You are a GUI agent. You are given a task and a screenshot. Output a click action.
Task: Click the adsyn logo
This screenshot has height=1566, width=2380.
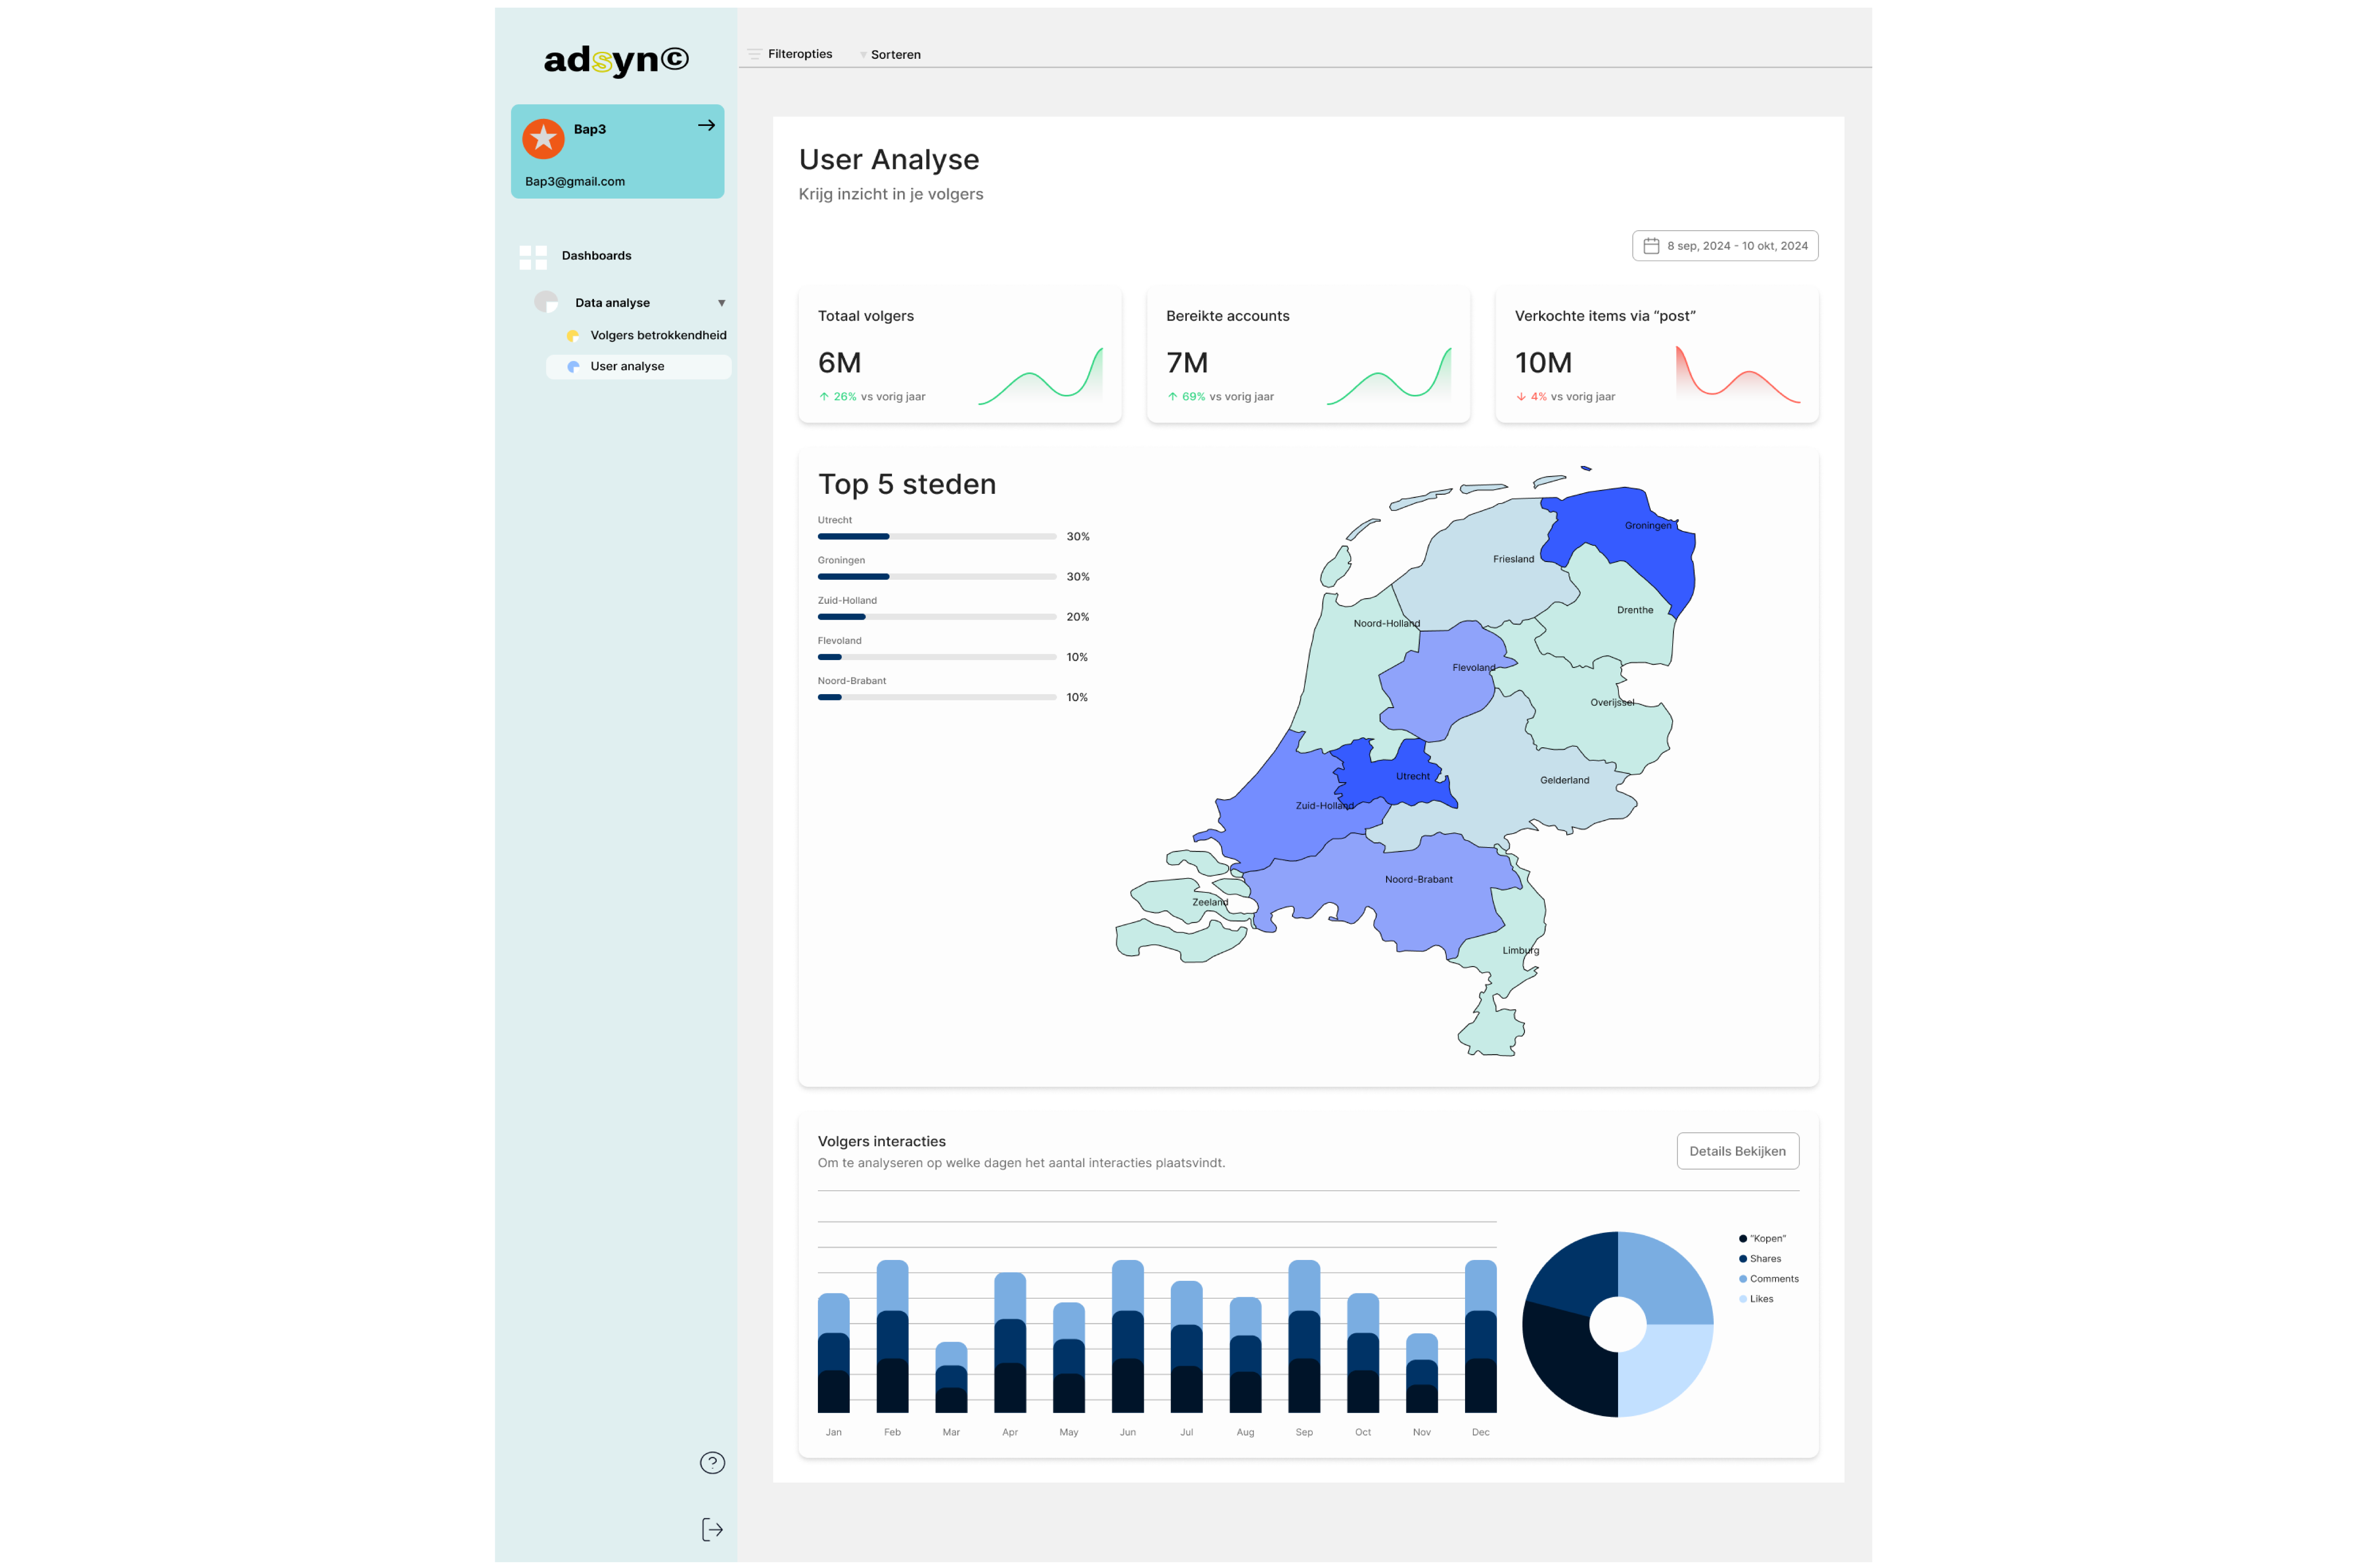(x=616, y=60)
